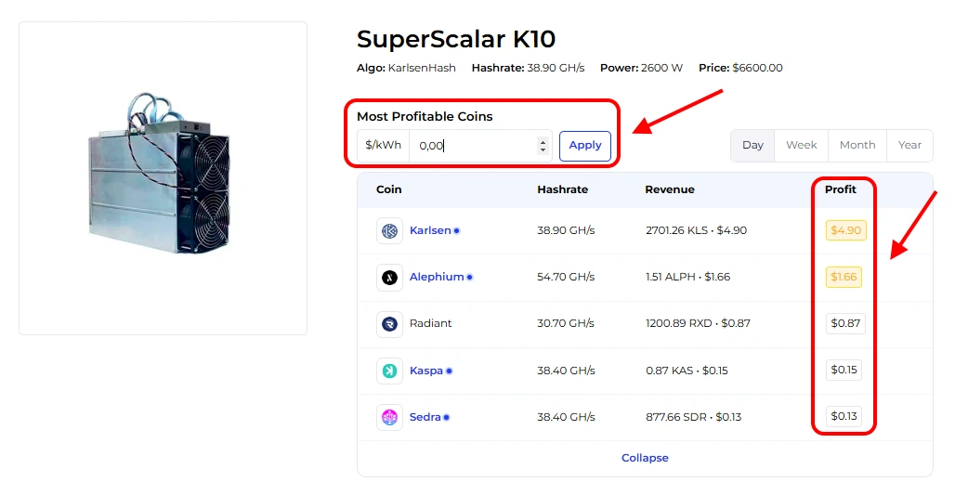Click the Kaspa coin logo icon
Viewport: 955px width, 495px height.
(389, 371)
